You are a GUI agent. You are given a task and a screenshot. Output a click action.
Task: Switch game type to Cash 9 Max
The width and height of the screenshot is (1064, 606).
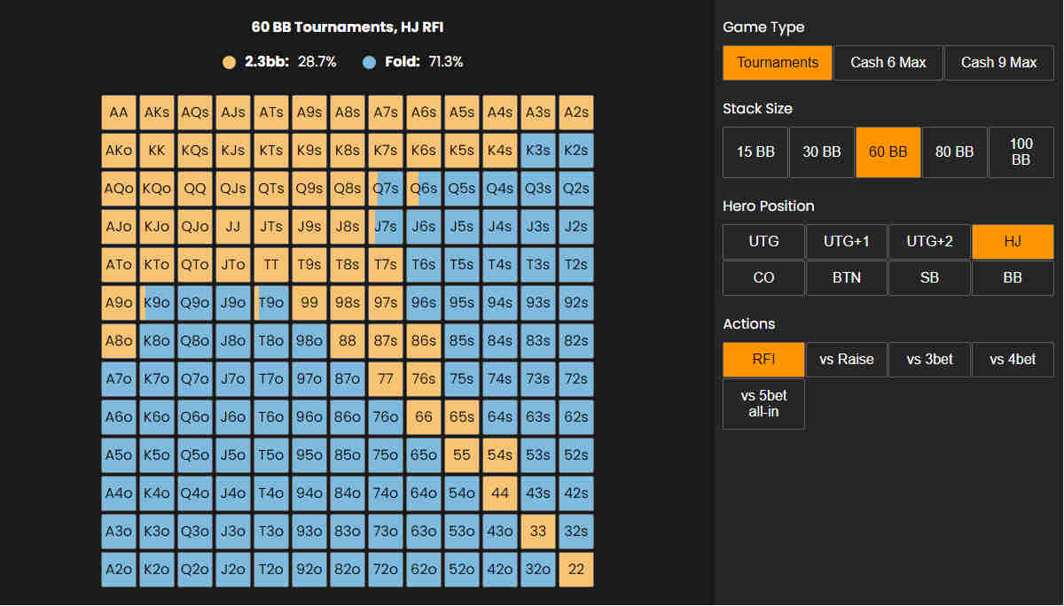click(x=998, y=63)
